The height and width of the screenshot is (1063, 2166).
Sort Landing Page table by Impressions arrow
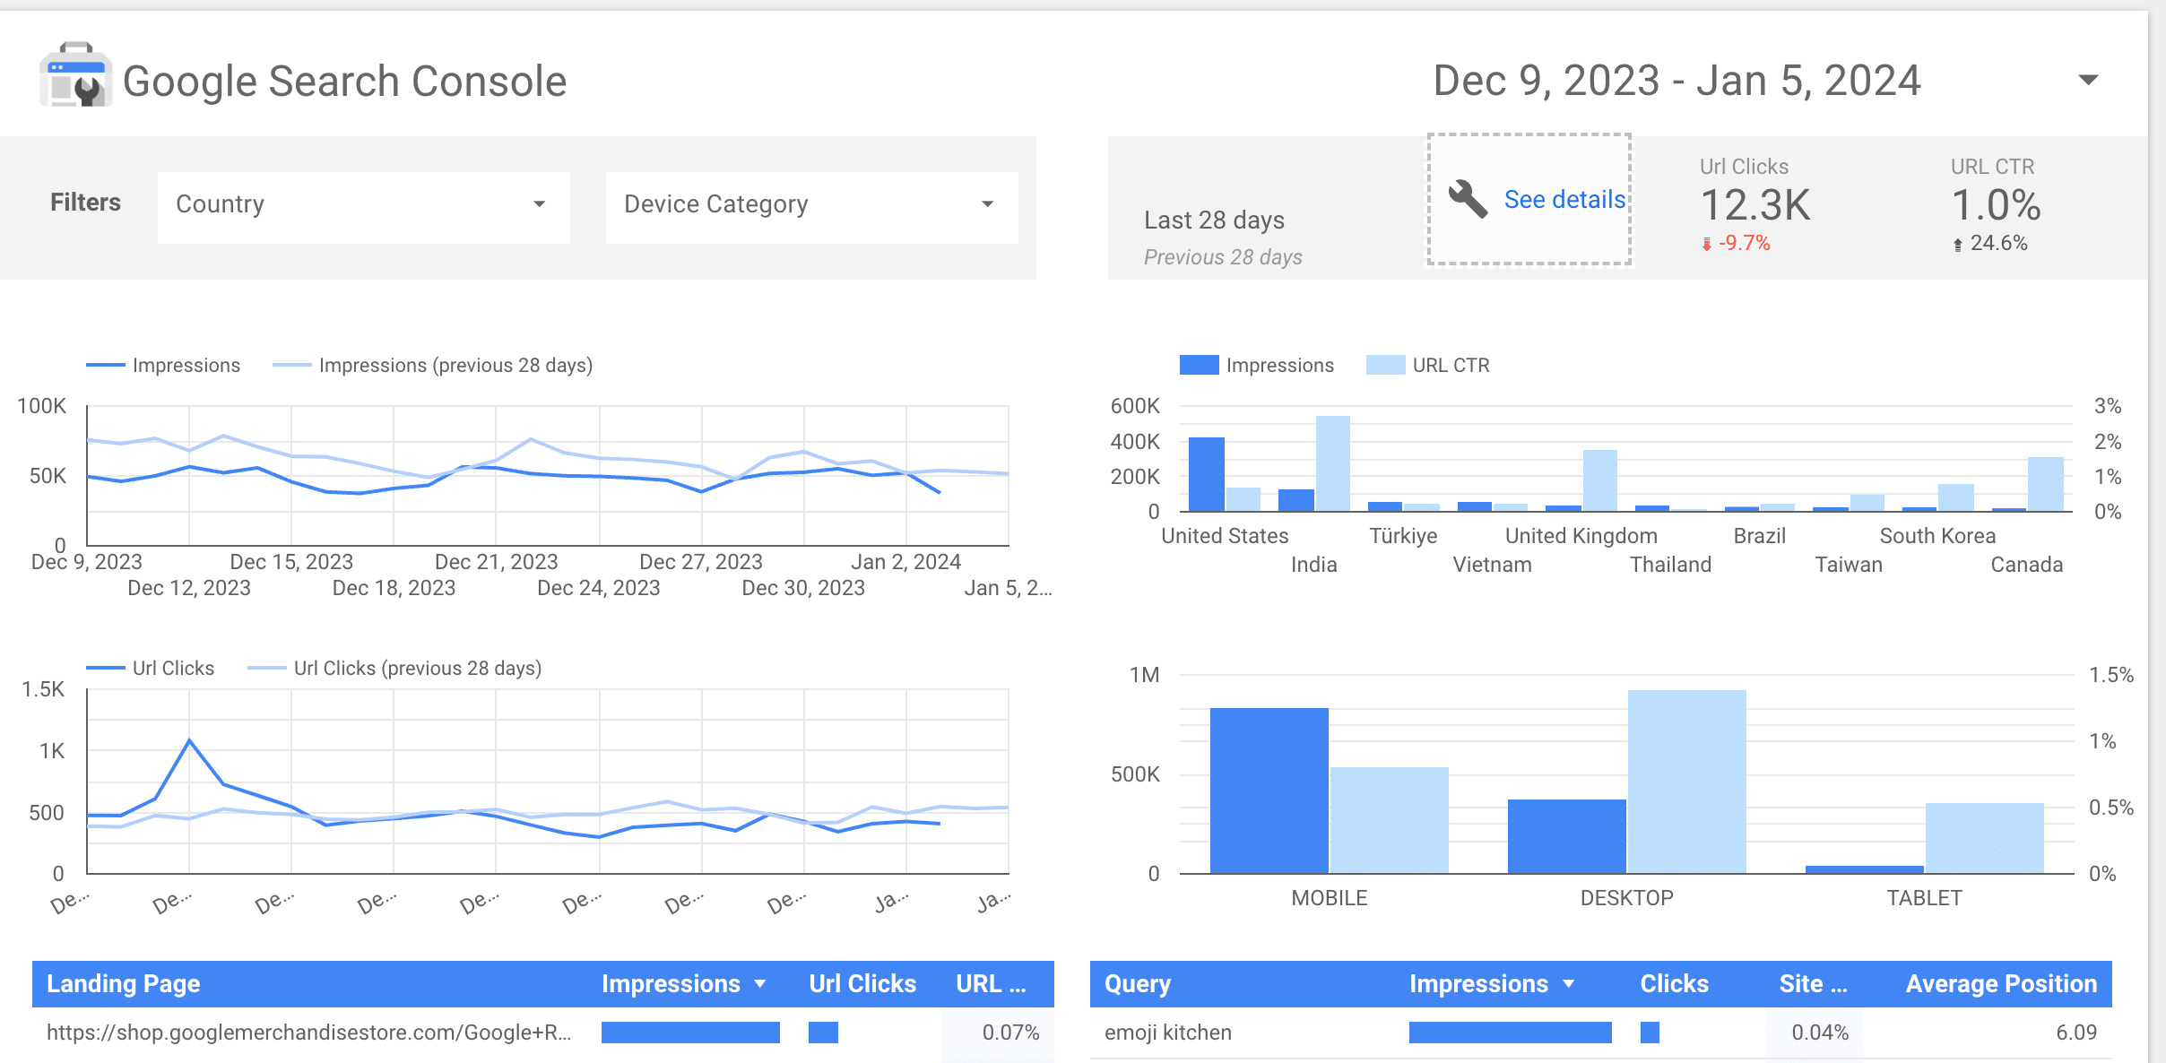(x=760, y=984)
